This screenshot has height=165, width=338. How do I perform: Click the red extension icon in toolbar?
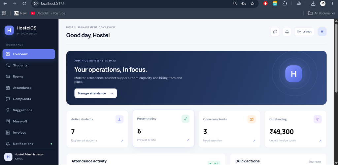(x=266, y=3)
